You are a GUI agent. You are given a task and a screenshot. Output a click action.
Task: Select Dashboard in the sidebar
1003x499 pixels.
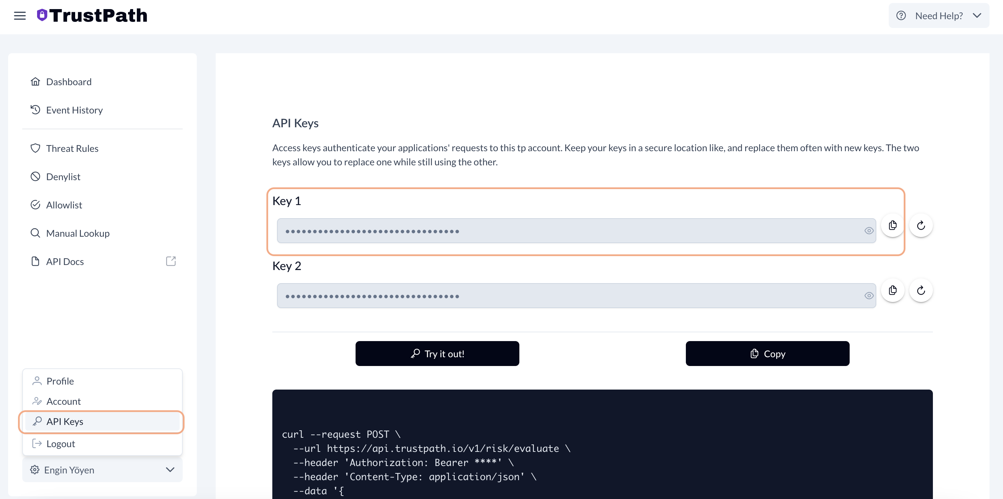pyautogui.click(x=68, y=82)
